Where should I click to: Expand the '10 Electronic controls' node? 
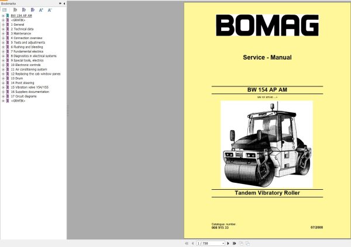(3, 65)
